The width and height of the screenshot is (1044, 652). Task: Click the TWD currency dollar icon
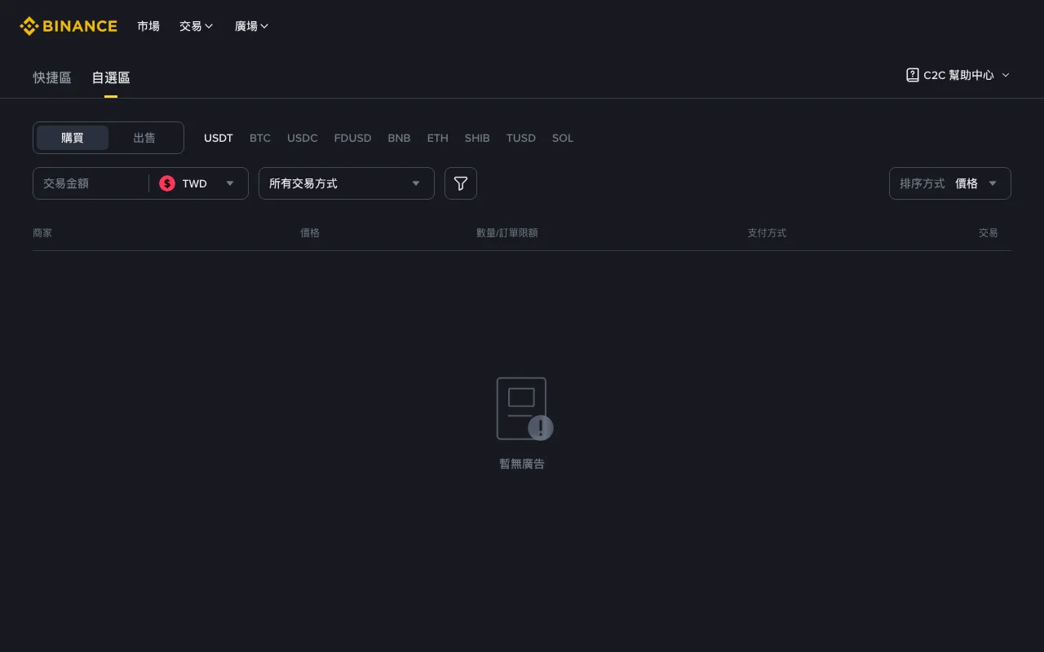[167, 183]
